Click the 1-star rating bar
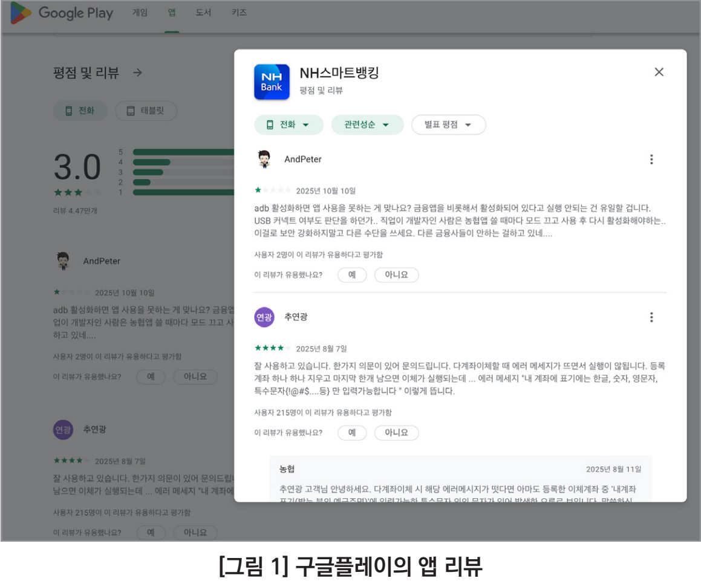 (183, 193)
